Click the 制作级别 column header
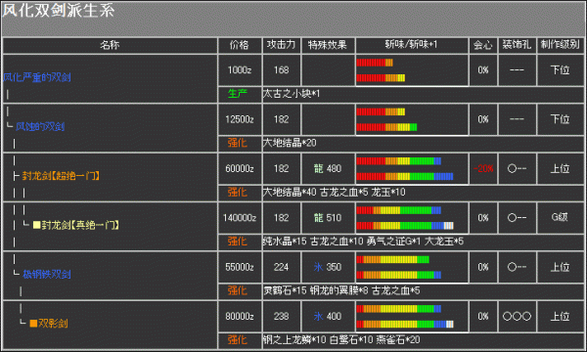This screenshot has height=352, width=587. pyautogui.click(x=560, y=45)
